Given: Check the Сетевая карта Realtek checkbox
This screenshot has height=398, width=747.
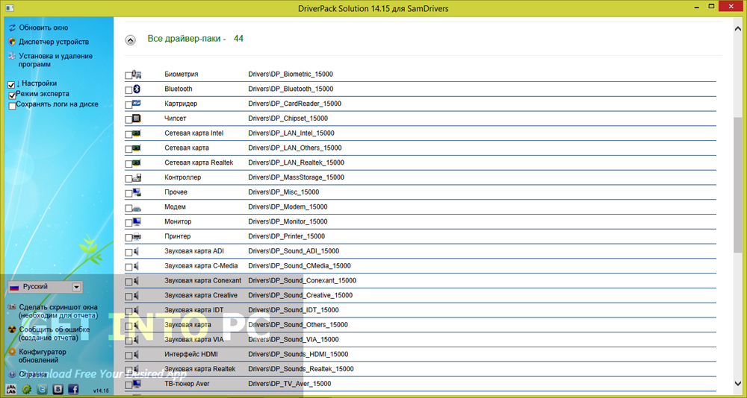Looking at the screenshot, I should point(128,164).
